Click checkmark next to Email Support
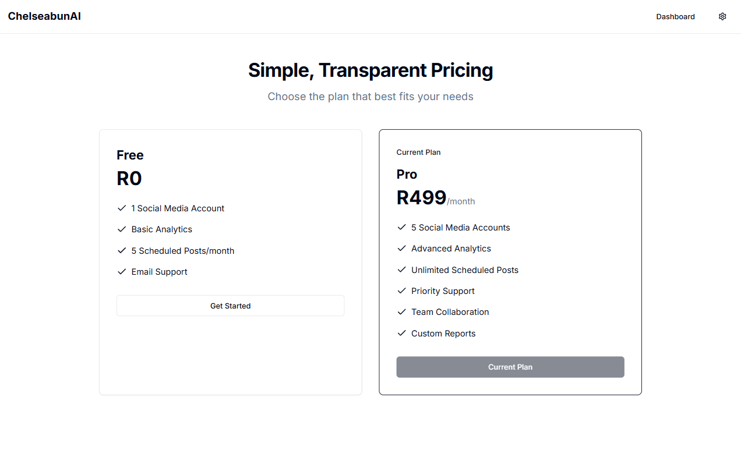 [x=122, y=272]
